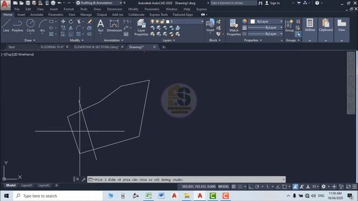Screen dimensions: 358x201
Task: Expand the Layers panel flyout
Action: point(169,40)
